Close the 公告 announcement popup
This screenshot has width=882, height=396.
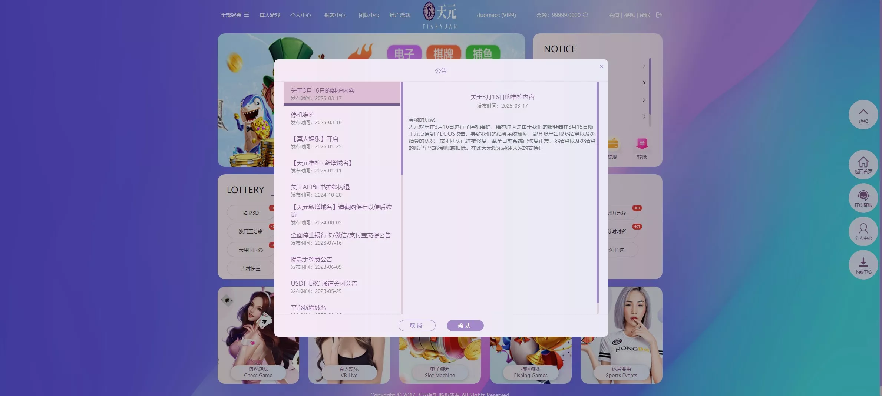(602, 67)
